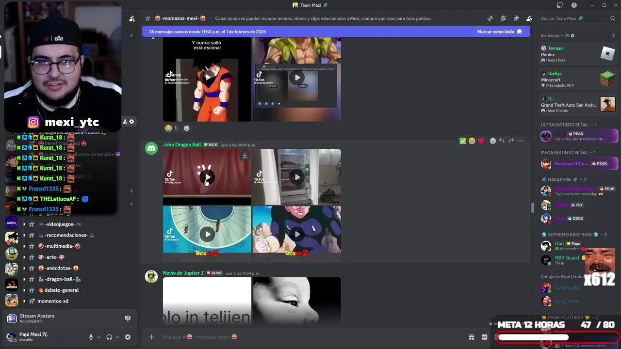
Task: Click the chat vertical scrollbar thumb
Action: [532, 207]
